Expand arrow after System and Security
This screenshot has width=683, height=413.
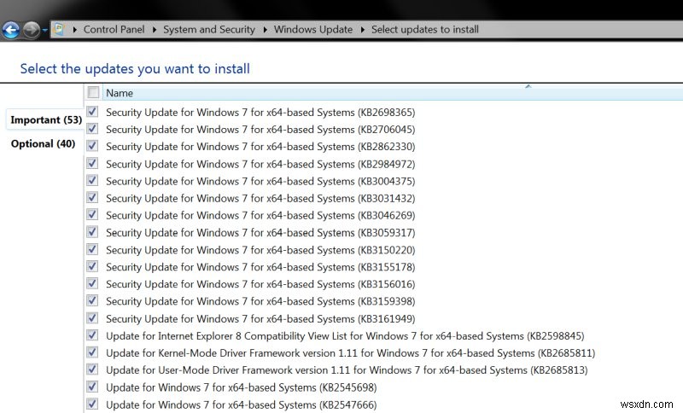pyautogui.click(x=265, y=30)
